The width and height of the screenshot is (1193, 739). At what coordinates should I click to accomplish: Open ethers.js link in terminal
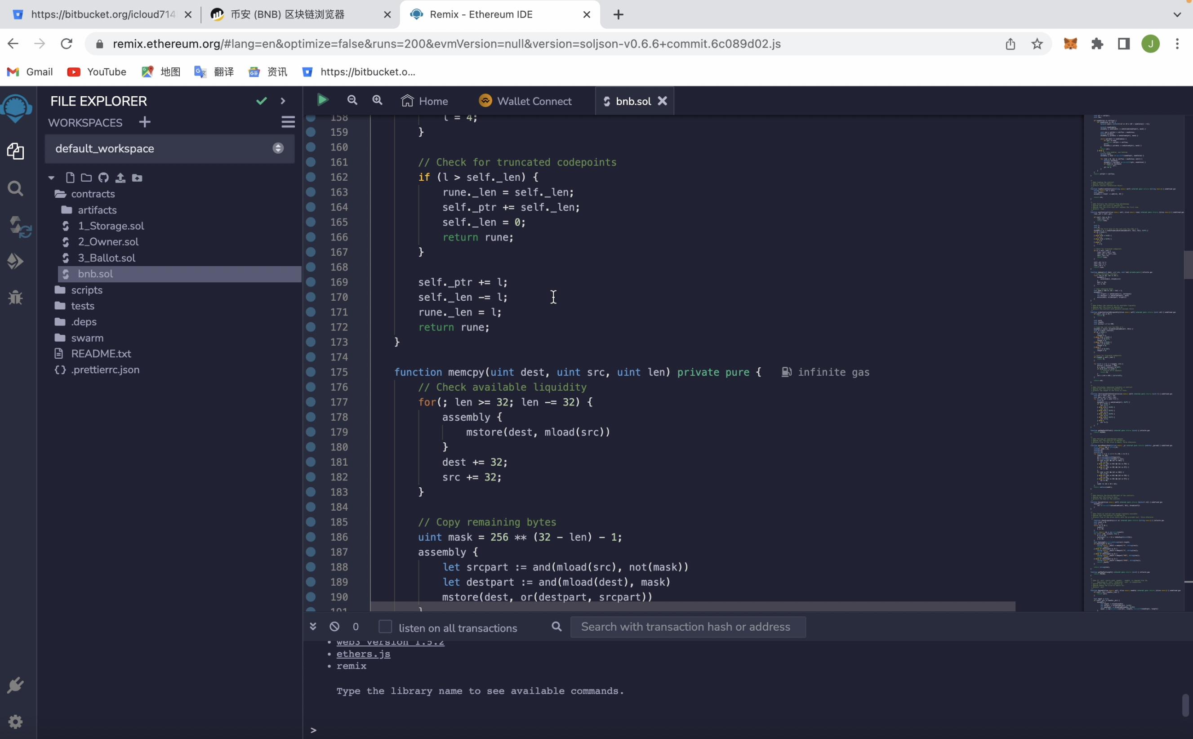(x=363, y=654)
